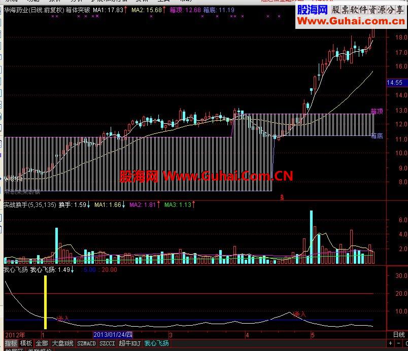Switch to the SZCCI indicator tab
This screenshot has width=408, height=351.
pyautogui.click(x=107, y=343)
